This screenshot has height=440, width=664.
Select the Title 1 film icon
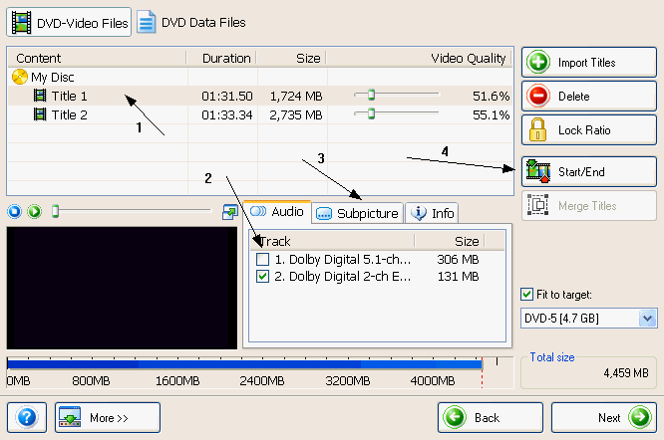(x=40, y=96)
